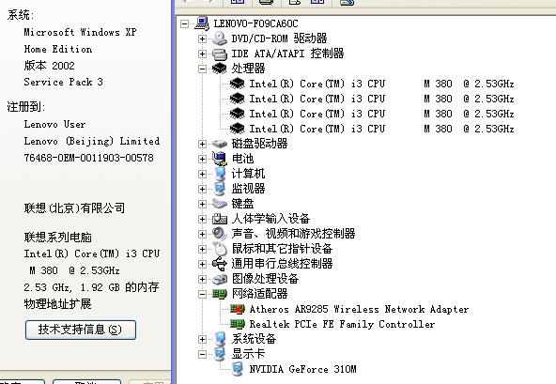The width and height of the screenshot is (556, 384).
Task: Expand the 监视器 category
Action: (x=202, y=189)
